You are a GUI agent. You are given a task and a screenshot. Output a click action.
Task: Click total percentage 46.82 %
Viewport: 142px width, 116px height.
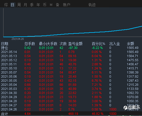click(97, 114)
